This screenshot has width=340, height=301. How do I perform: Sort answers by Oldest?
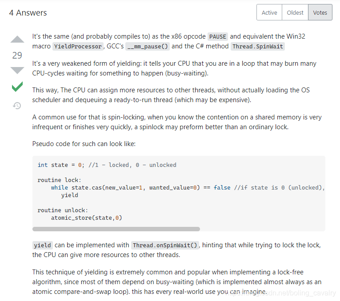click(x=295, y=12)
